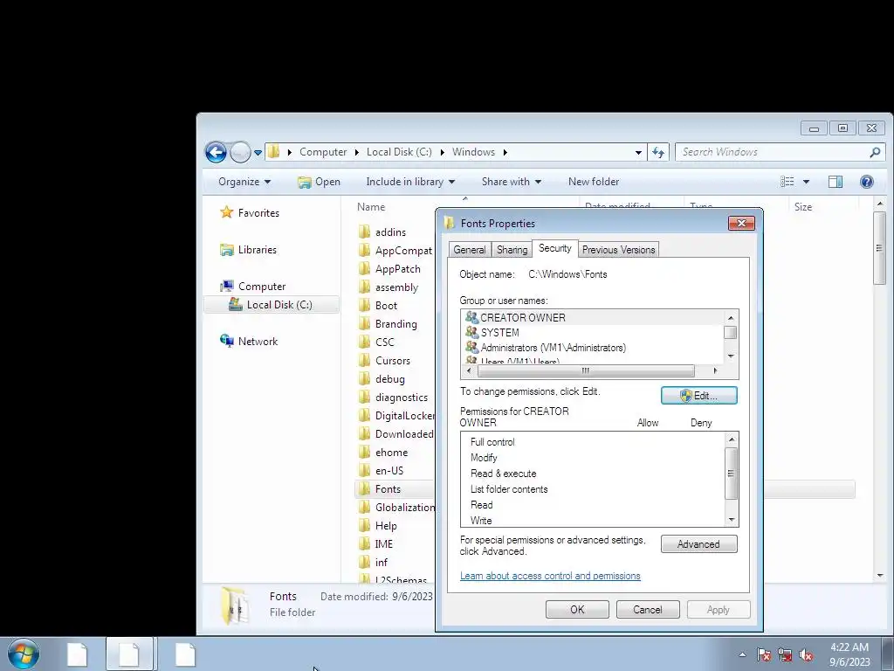Select the ehome folder icon
894x671 pixels.
point(365,452)
